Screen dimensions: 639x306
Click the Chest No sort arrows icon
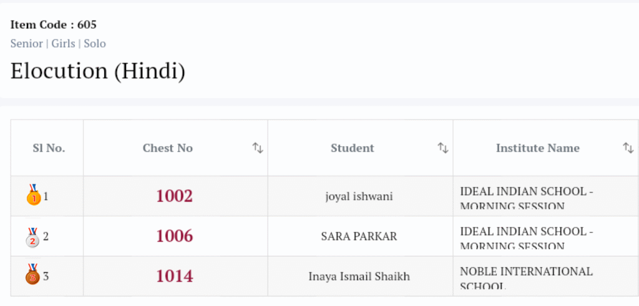(258, 148)
